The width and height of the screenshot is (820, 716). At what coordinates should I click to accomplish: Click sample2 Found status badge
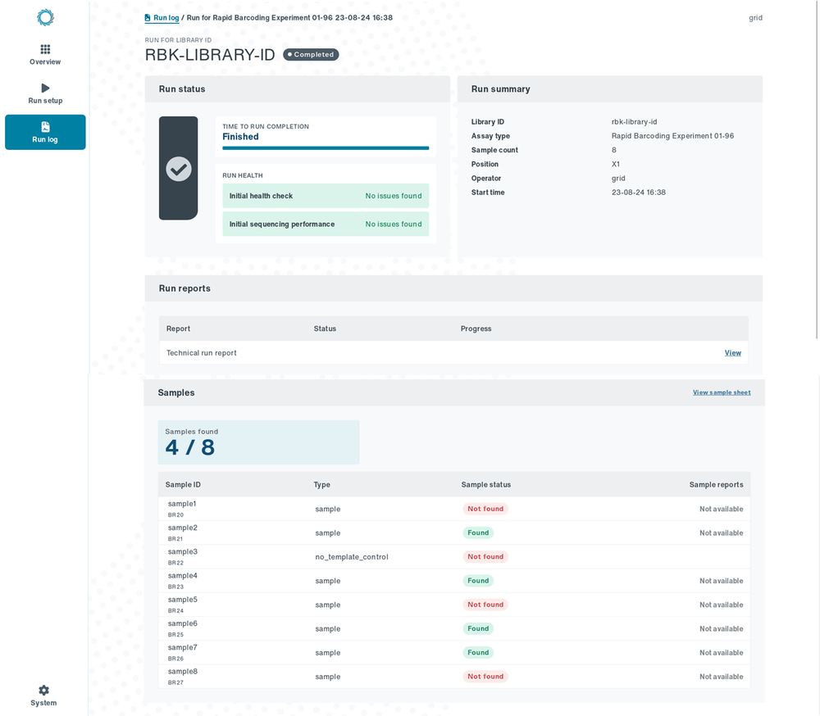[x=478, y=533]
